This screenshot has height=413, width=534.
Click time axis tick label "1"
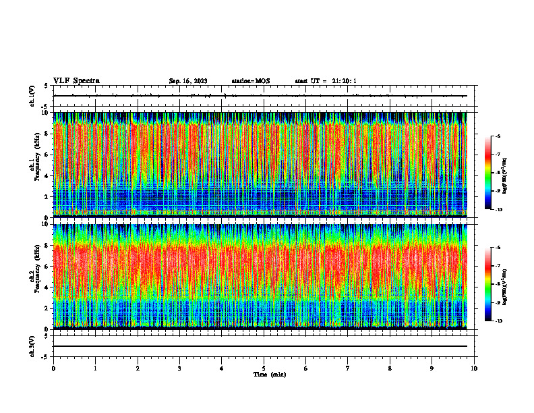(95, 368)
